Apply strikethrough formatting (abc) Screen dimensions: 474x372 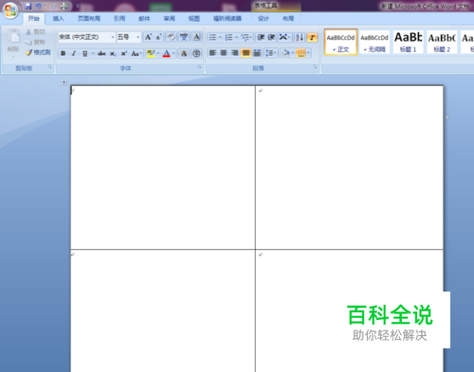click(x=101, y=53)
